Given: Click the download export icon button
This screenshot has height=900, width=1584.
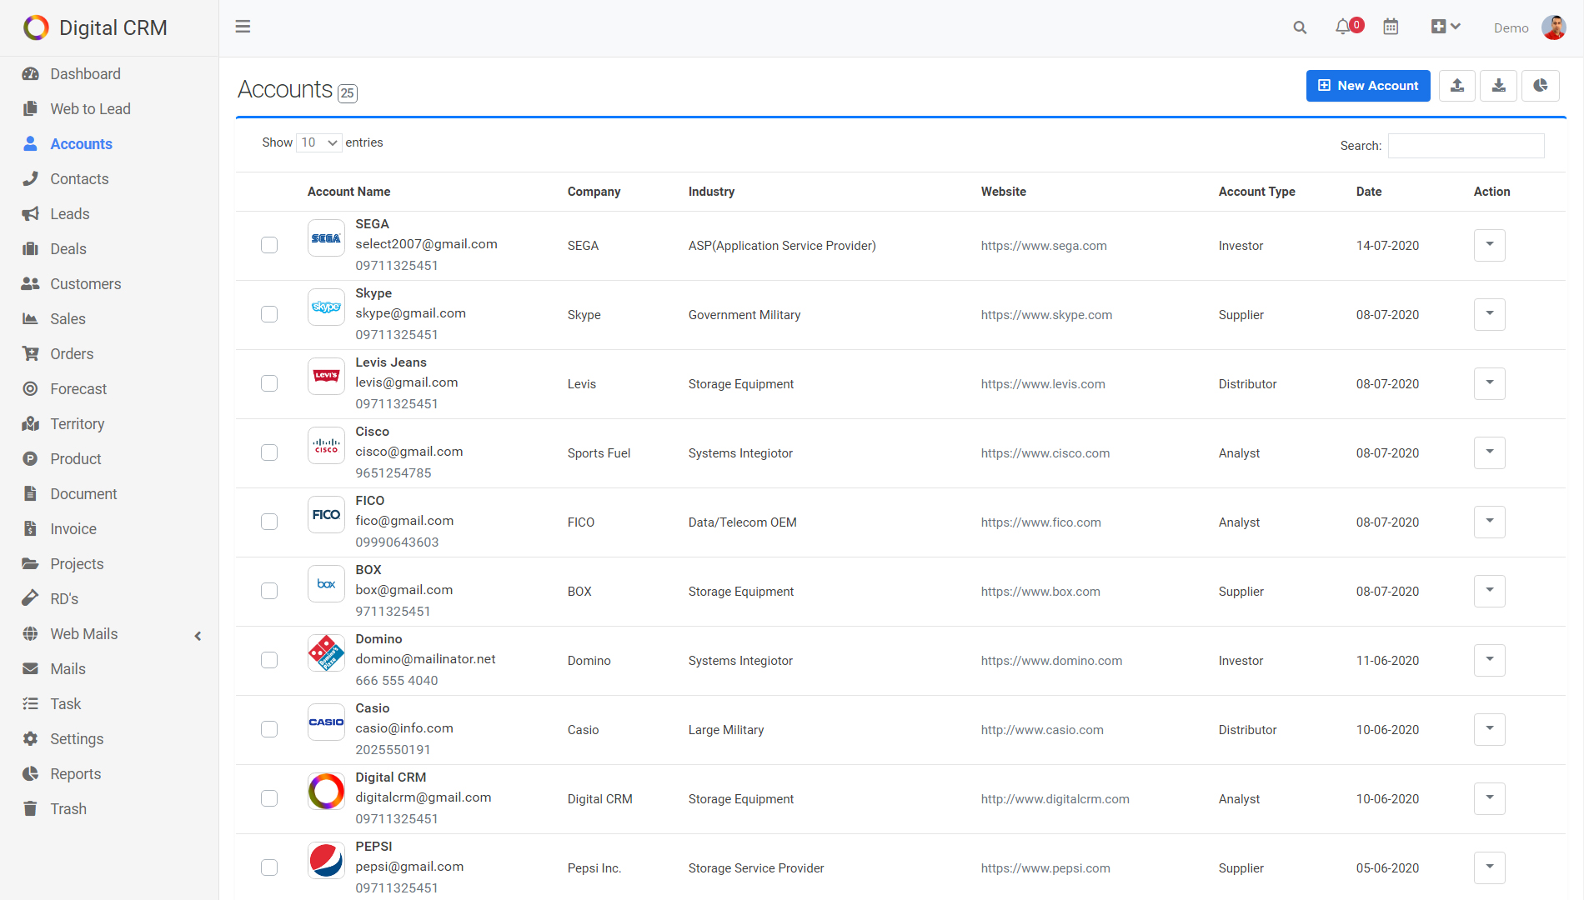Looking at the screenshot, I should (1498, 86).
